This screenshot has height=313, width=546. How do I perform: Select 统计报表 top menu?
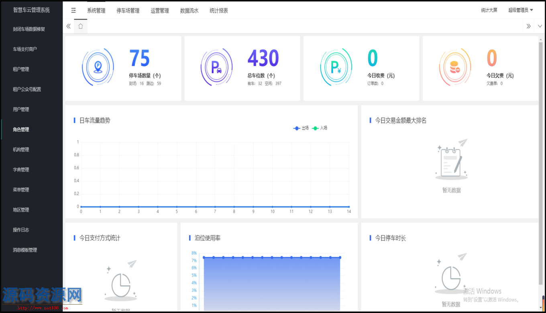219,11
